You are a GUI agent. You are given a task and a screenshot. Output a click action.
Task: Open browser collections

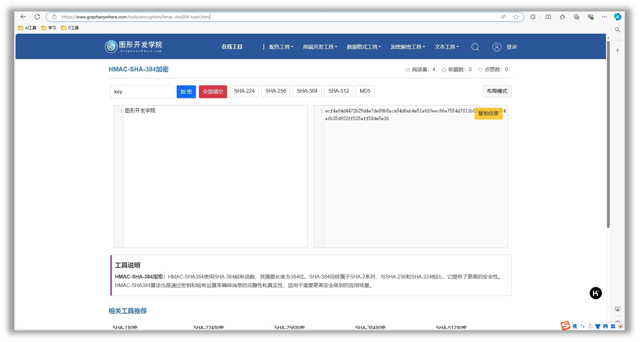[576, 17]
